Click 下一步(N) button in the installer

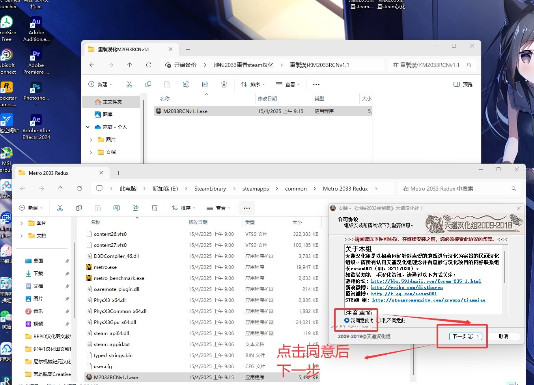click(466, 336)
